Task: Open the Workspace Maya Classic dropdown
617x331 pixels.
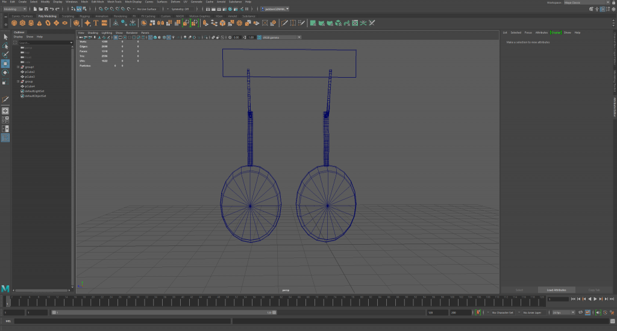Action: pyautogui.click(x=577, y=2)
